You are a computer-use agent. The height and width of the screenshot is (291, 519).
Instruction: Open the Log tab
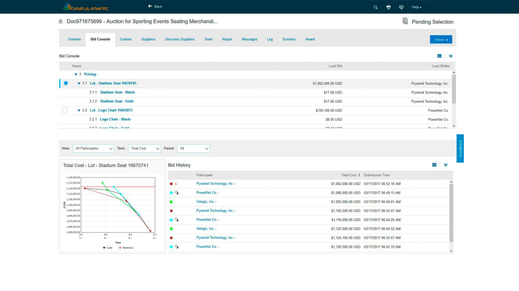[270, 39]
